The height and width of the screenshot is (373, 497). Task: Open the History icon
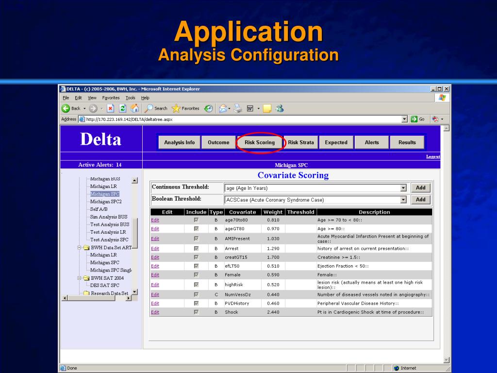(x=208, y=108)
